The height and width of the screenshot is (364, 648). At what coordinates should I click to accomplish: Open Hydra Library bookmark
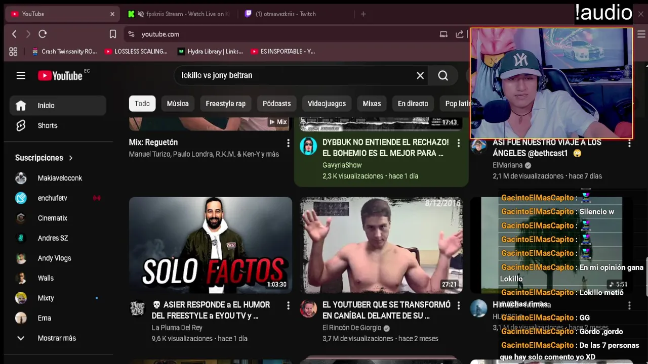pyautogui.click(x=210, y=51)
